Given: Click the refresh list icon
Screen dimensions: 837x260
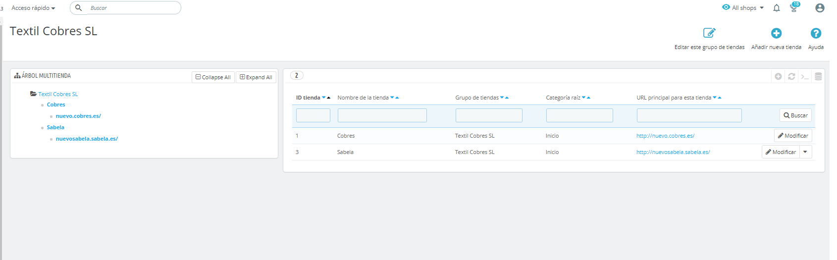Looking at the screenshot, I should click(x=791, y=76).
